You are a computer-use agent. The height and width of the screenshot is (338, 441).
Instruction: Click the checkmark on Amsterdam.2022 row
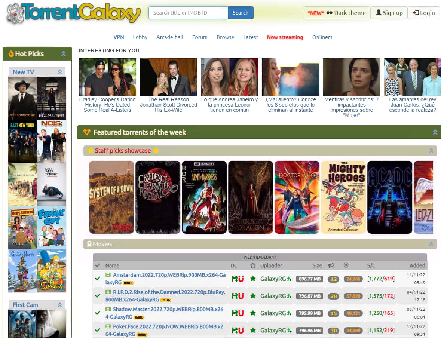tap(98, 279)
